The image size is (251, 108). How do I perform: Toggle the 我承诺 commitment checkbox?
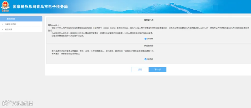coord(146,59)
